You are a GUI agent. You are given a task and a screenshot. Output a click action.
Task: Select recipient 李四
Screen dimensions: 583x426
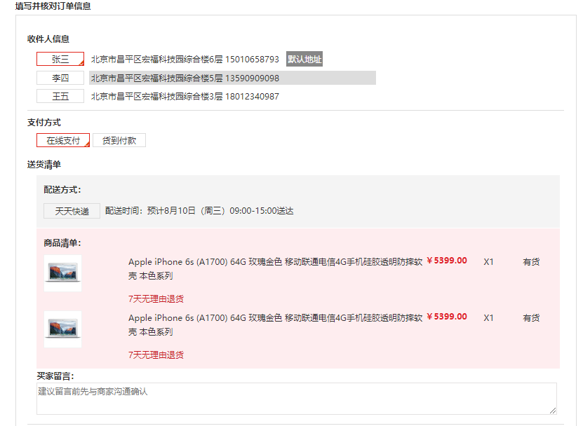[60, 78]
